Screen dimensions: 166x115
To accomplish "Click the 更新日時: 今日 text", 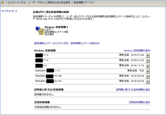I will [135, 71].
